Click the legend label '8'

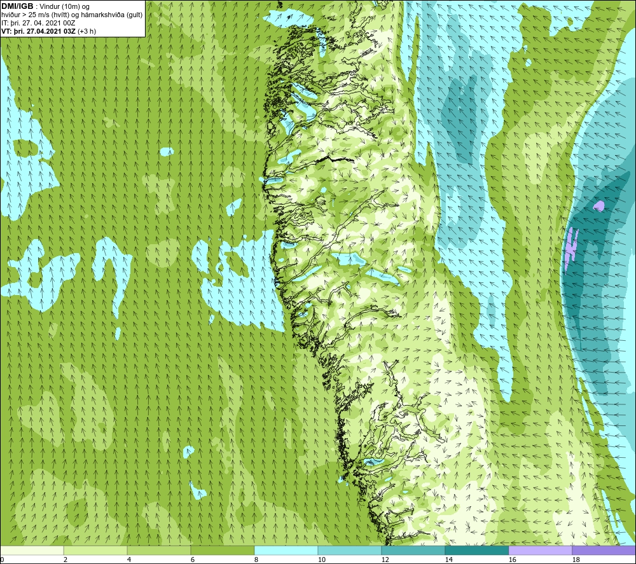[x=256, y=560]
